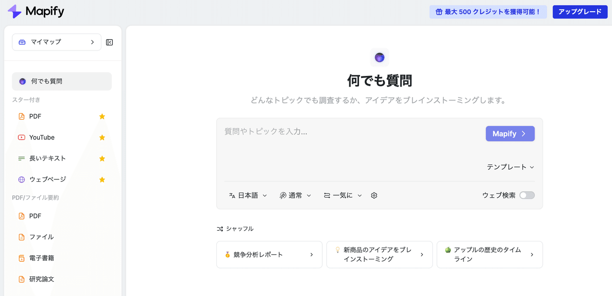Open the テンプレート template dropdown

(511, 167)
